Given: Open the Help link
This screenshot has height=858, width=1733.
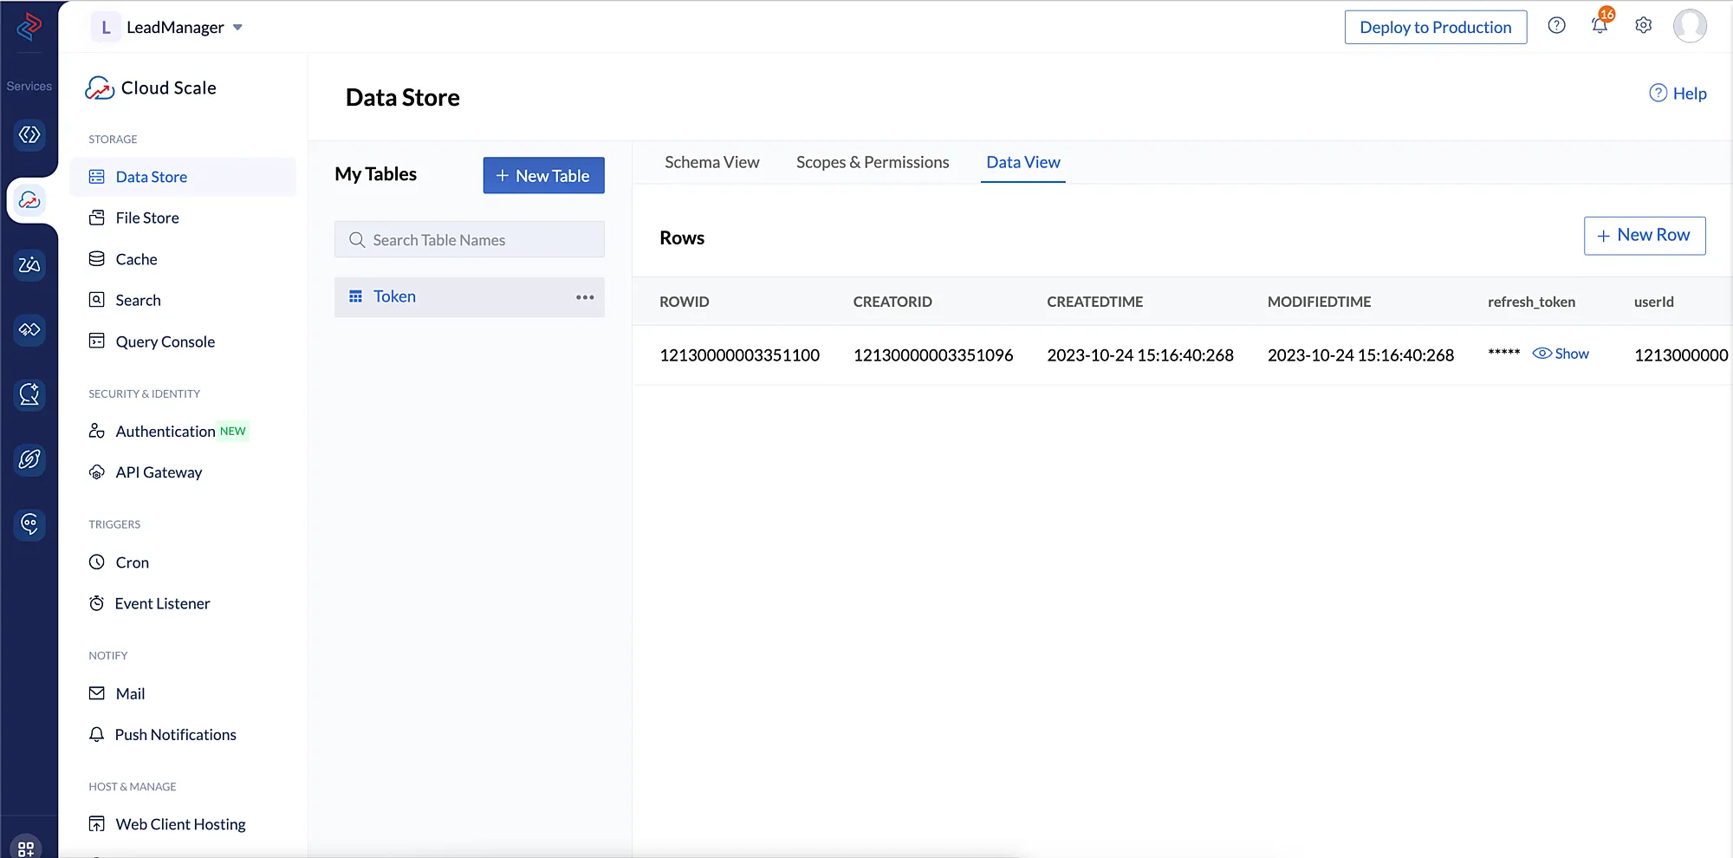Looking at the screenshot, I should click(1678, 94).
